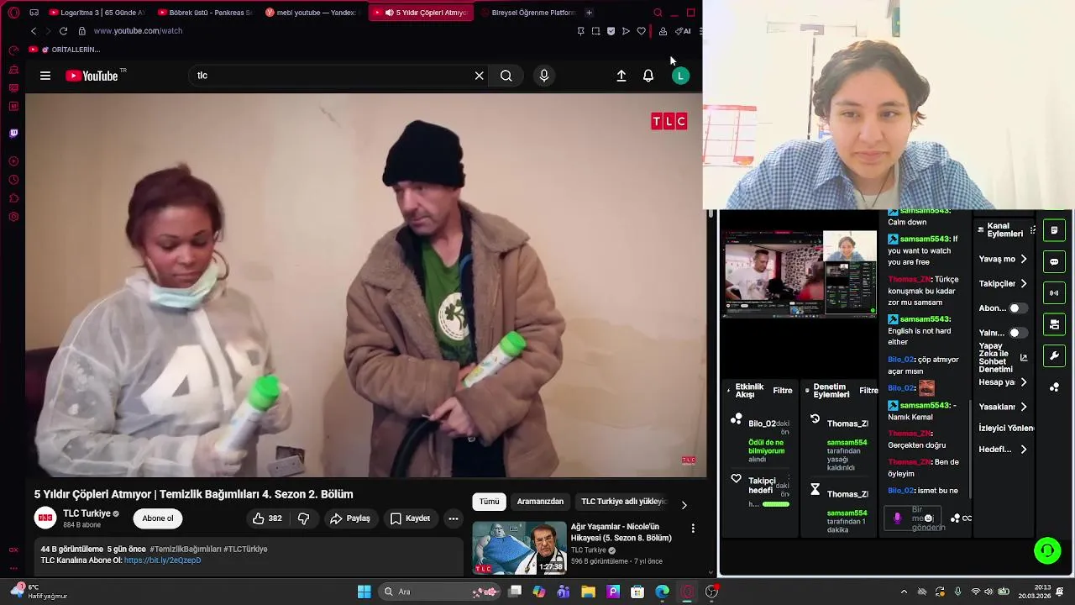The height and width of the screenshot is (605, 1075).
Task: Reload the YouTube page
Action: pos(63,31)
